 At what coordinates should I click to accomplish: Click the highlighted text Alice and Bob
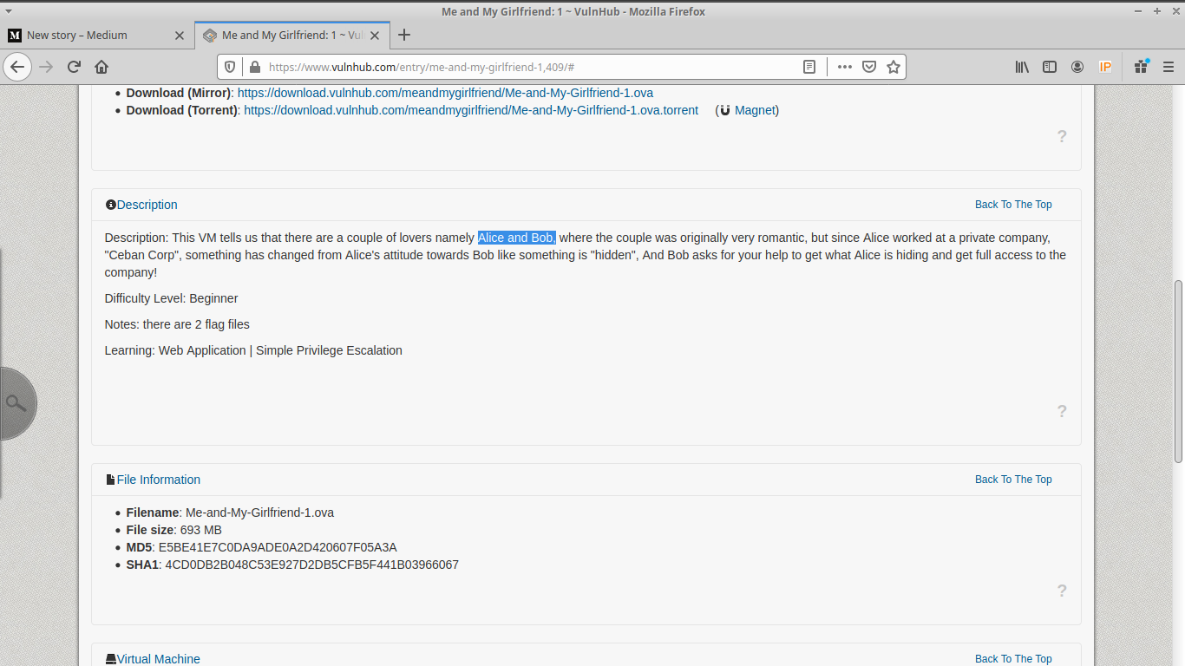pyautogui.click(x=517, y=238)
